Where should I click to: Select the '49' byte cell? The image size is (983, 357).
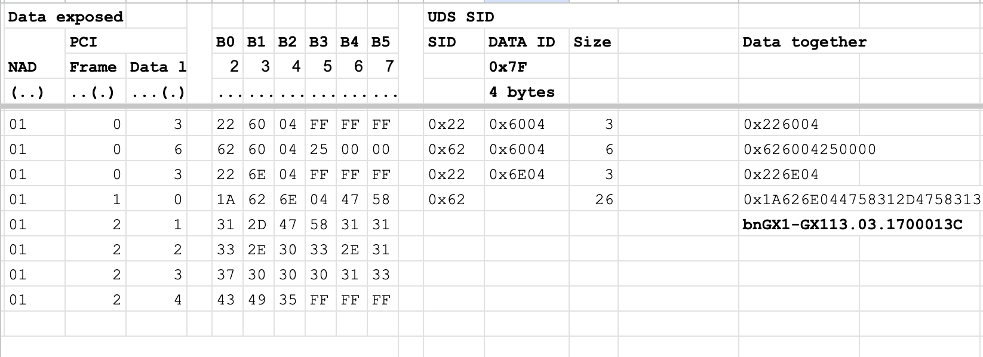click(x=257, y=300)
